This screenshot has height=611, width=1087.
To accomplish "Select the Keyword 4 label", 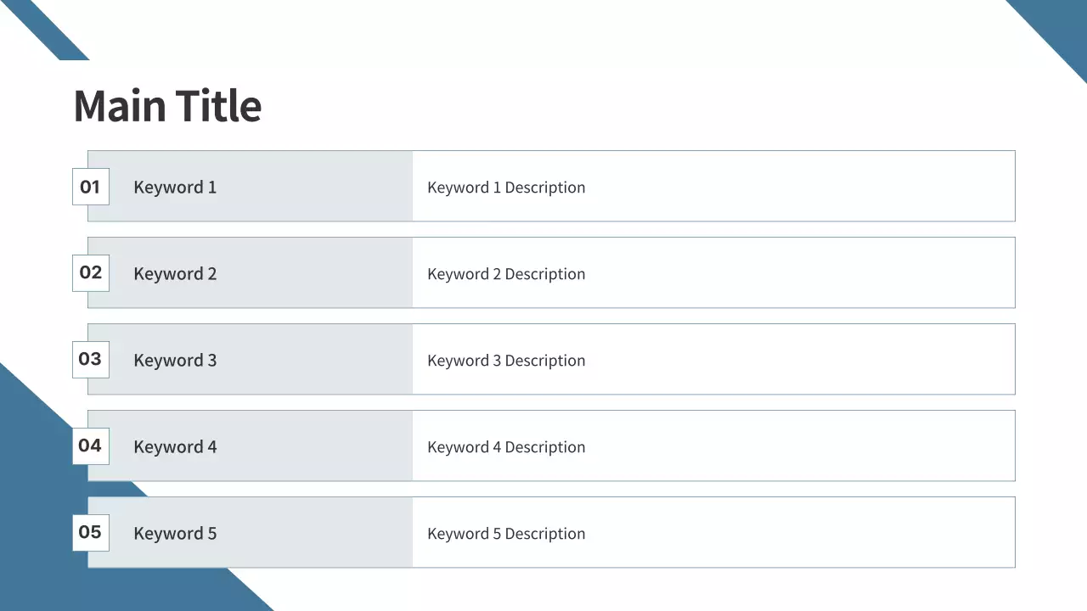I will tap(175, 447).
